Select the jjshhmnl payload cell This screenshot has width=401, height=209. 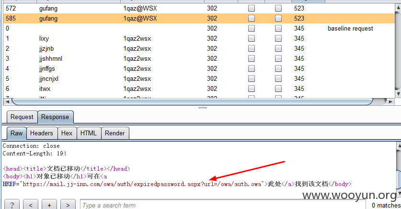click(51, 58)
